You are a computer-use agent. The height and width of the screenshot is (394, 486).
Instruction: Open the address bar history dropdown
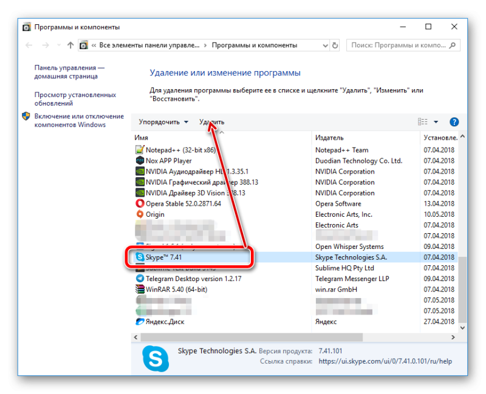pos(325,45)
